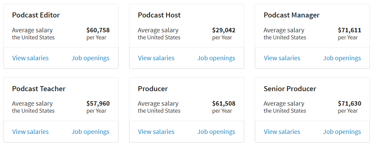The image size is (375, 146).
Task: Browse Job openings for Podcast Host
Action: pyautogui.click(x=216, y=58)
